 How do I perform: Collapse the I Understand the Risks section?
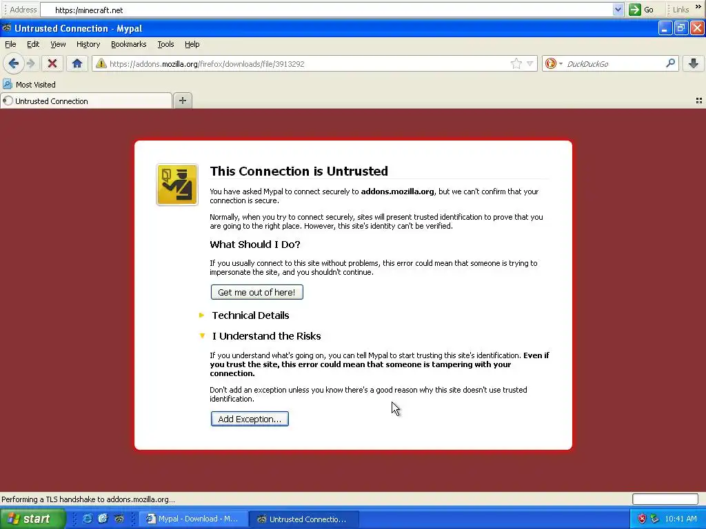click(202, 335)
